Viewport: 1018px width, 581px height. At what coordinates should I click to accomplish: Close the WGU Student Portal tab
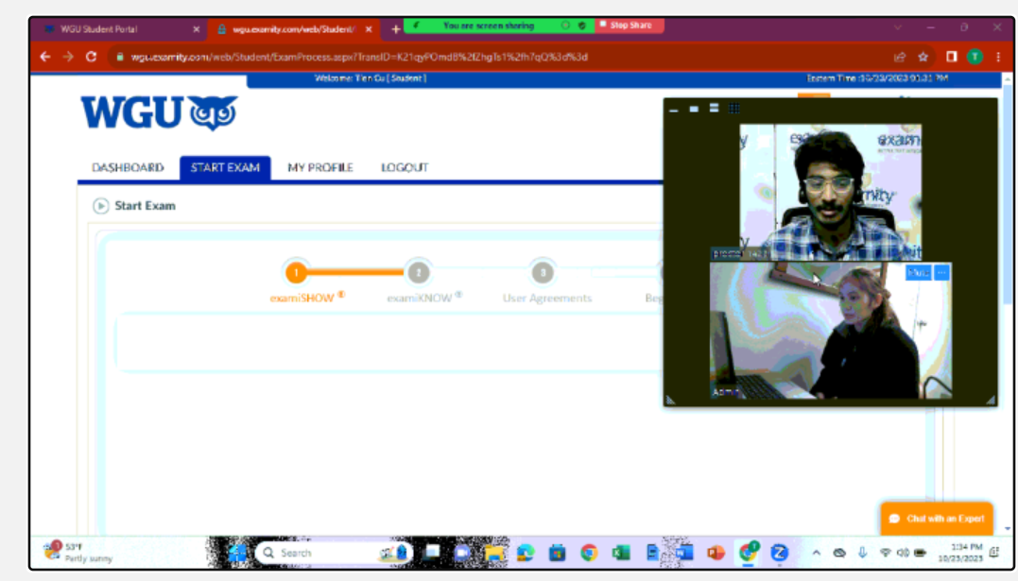click(x=196, y=29)
